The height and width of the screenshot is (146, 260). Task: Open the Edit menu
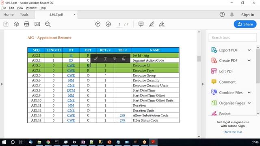click(11, 8)
